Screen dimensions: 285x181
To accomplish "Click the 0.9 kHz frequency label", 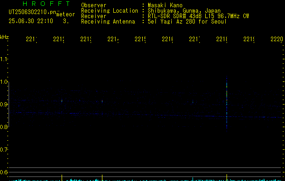I will [4, 105].
